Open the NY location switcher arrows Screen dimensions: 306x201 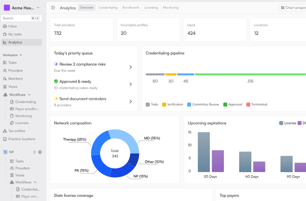point(34,152)
